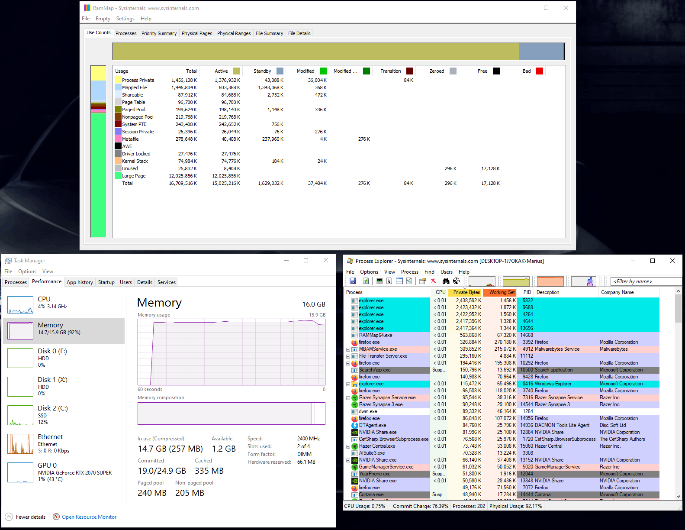Toggle the lower pane icon in Process Explorer
The image size is (685, 530).
click(x=399, y=281)
